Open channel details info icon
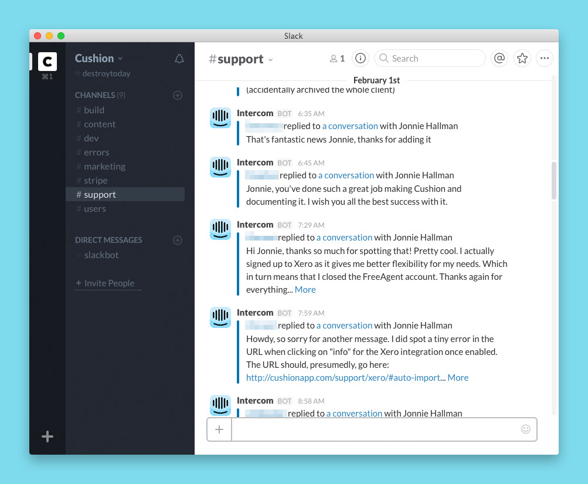Image resolution: width=588 pixels, height=484 pixels. coord(361,58)
